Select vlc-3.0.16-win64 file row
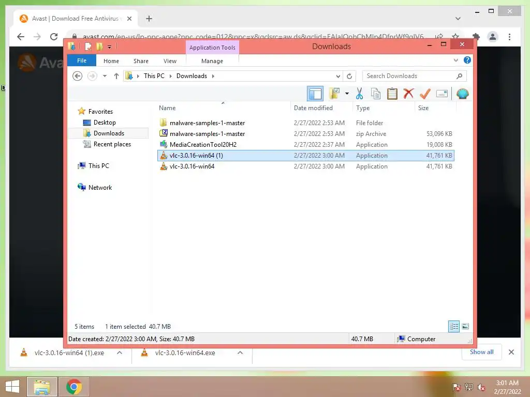The height and width of the screenshot is (397, 530). (x=305, y=166)
